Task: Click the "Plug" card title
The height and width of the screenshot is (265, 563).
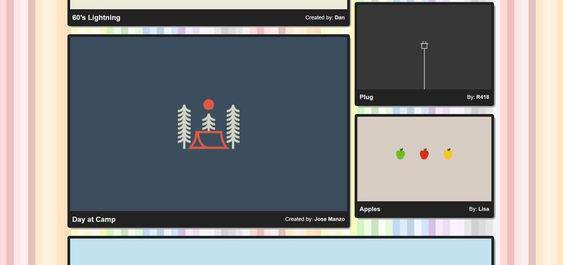Action: point(366,97)
